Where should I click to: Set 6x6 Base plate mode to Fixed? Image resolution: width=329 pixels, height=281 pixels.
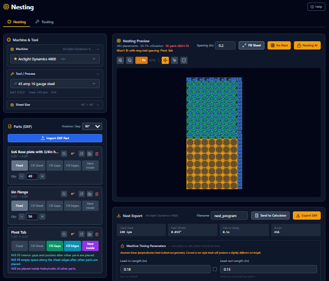(x=19, y=166)
